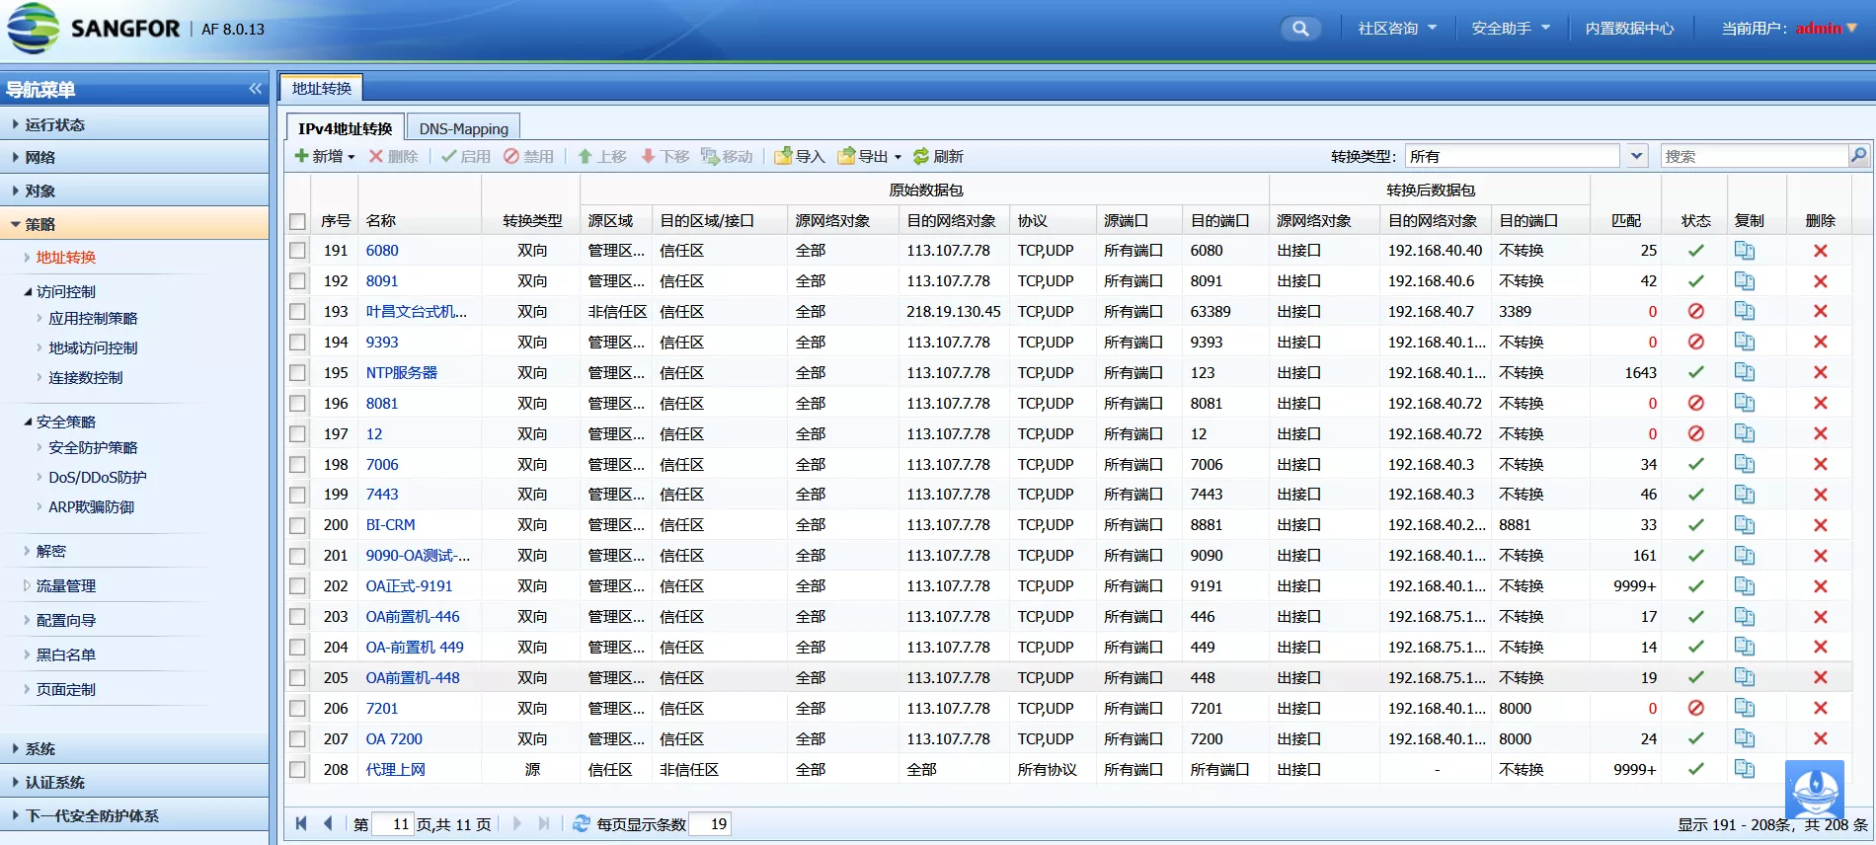The image size is (1876, 845).
Task: Collapse the navigation menu with double-arrow icon
Action: (256, 89)
